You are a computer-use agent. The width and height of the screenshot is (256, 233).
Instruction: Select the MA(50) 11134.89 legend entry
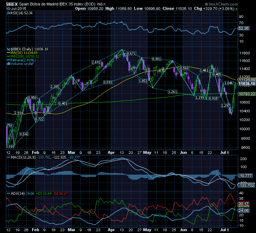(x=22, y=53)
